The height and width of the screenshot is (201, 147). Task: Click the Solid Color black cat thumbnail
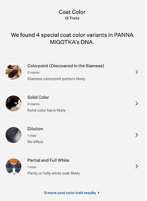point(13,103)
